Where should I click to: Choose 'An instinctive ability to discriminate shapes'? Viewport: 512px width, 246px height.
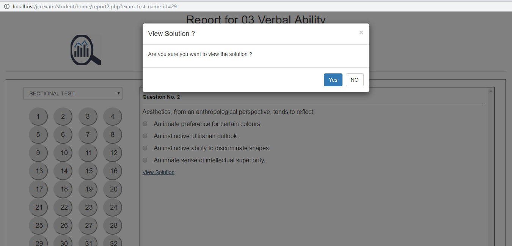[145, 148]
